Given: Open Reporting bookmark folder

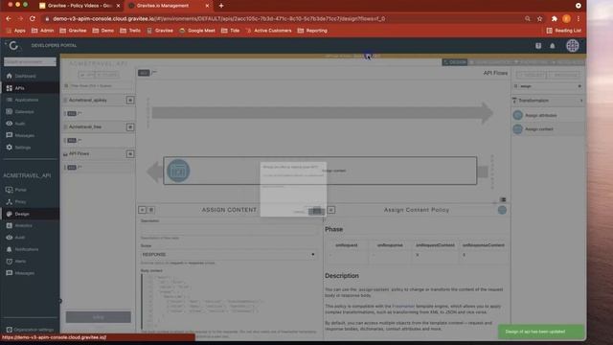Looking at the screenshot, I should 312,31.
